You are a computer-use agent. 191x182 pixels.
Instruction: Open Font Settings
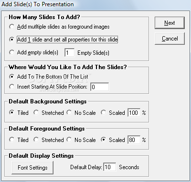click(x=32, y=168)
